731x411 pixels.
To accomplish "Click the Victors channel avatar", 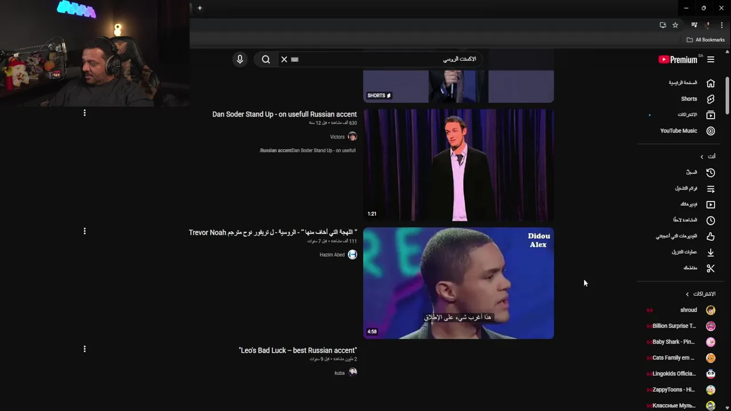I will (x=352, y=136).
